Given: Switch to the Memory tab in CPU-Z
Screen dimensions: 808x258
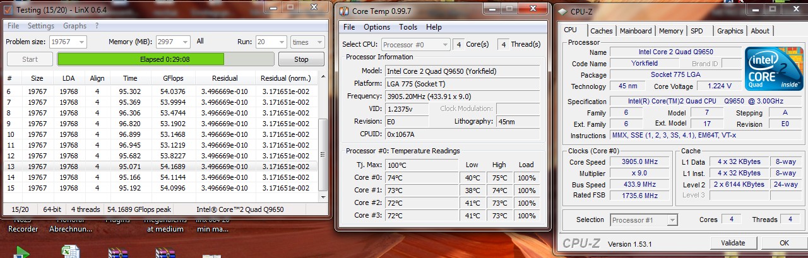Looking at the screenshot, I should 671,31.
